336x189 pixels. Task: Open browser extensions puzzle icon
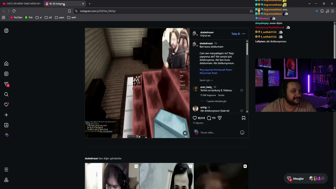(x=322, y=11)
